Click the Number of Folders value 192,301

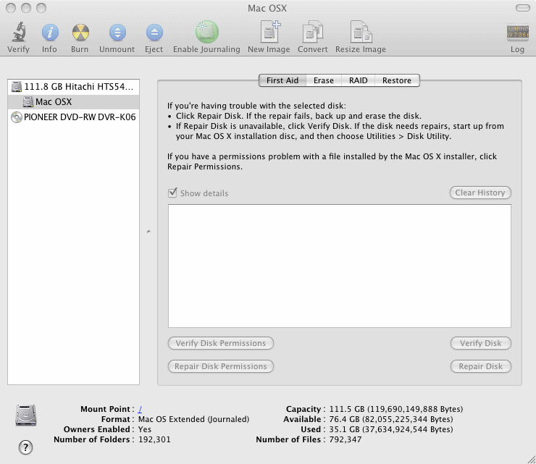[x=154, y=439]
